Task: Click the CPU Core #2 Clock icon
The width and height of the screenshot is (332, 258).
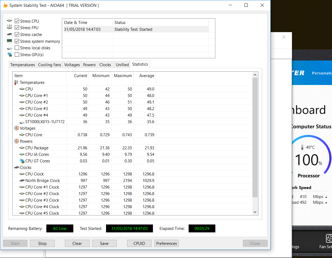Action: tap(22, 194)
